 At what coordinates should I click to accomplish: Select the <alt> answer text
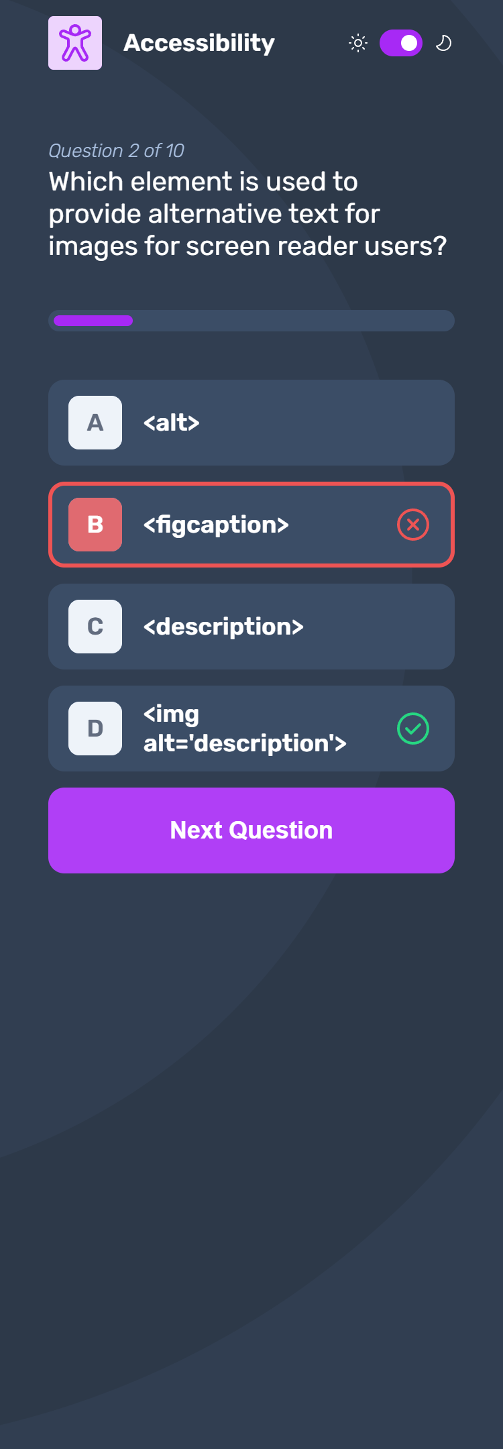pyautogui.click(x=172, y=423)
